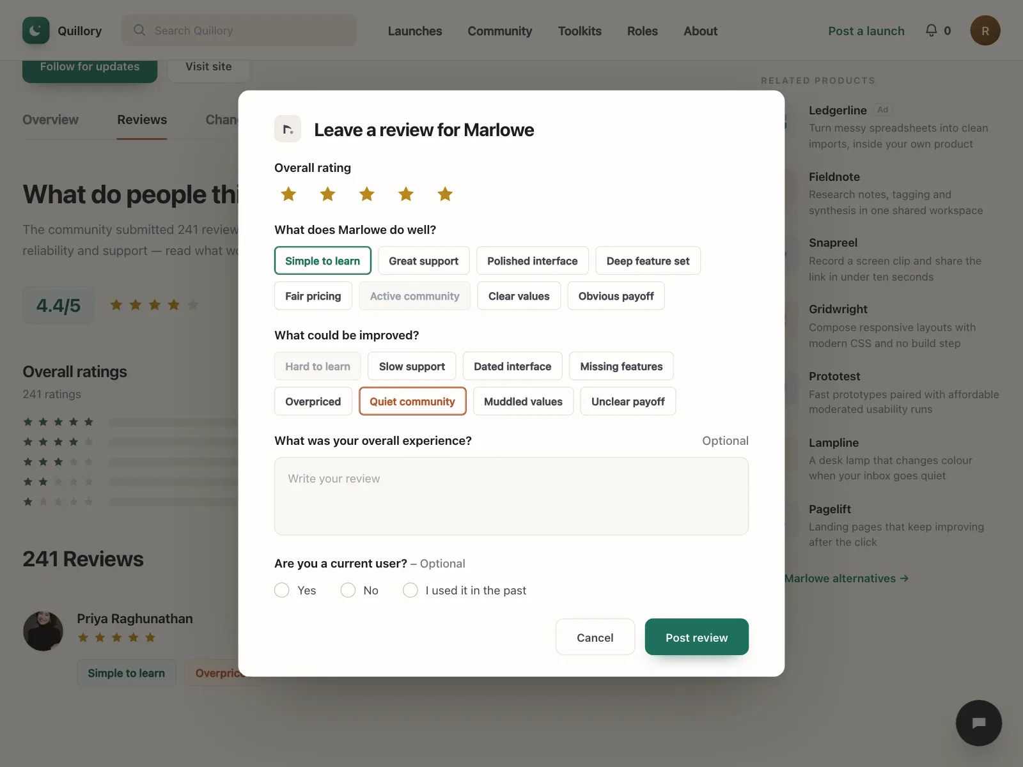Open the About nav item
Screen dimensions: 1023x767
(x=701, y=31)
